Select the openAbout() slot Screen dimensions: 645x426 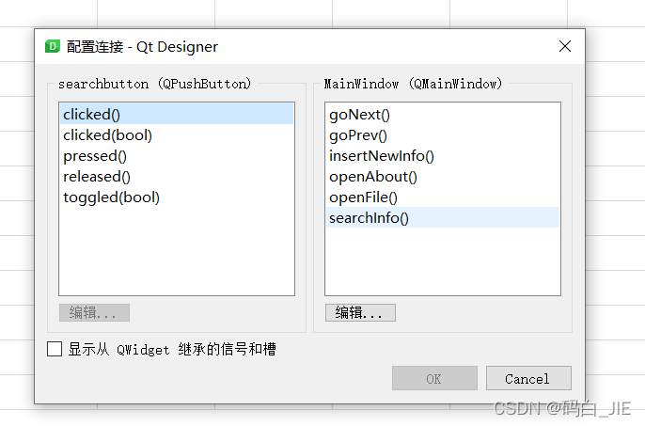pyautogui.click(x=443, y=177)
